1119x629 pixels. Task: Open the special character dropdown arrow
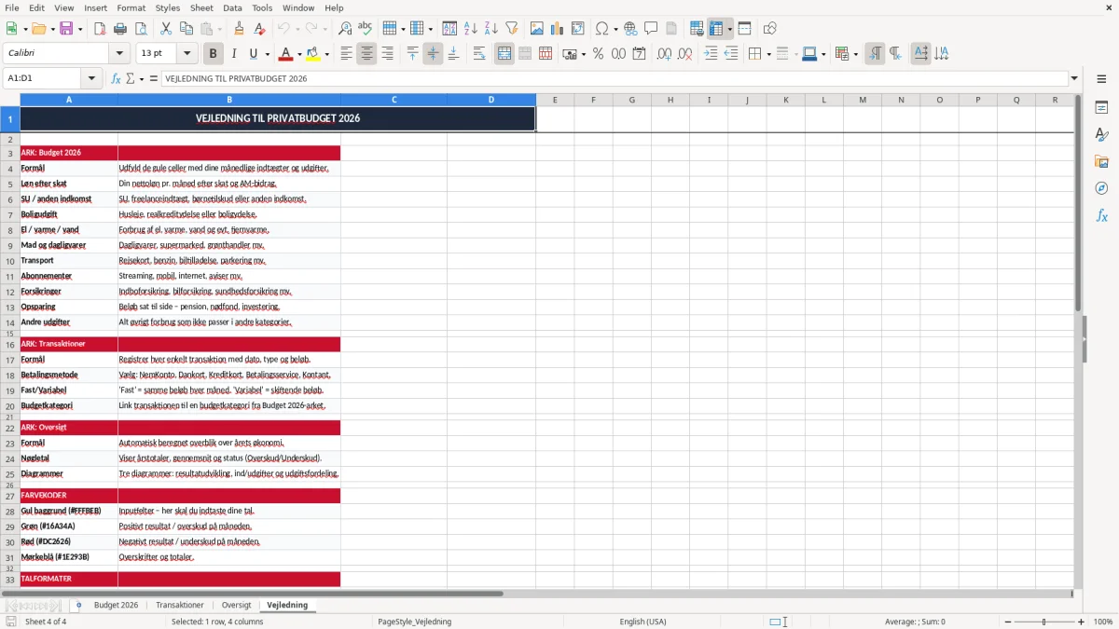pyautogui.click(x=615, y=29)
